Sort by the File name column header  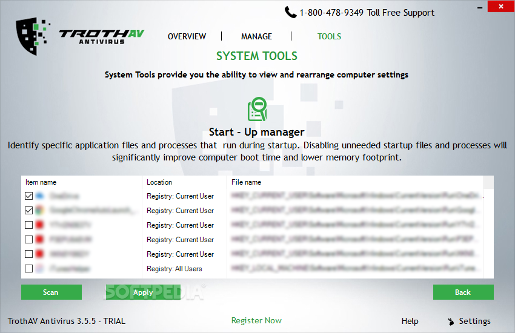pyautogui.click(x=356, y=182)
